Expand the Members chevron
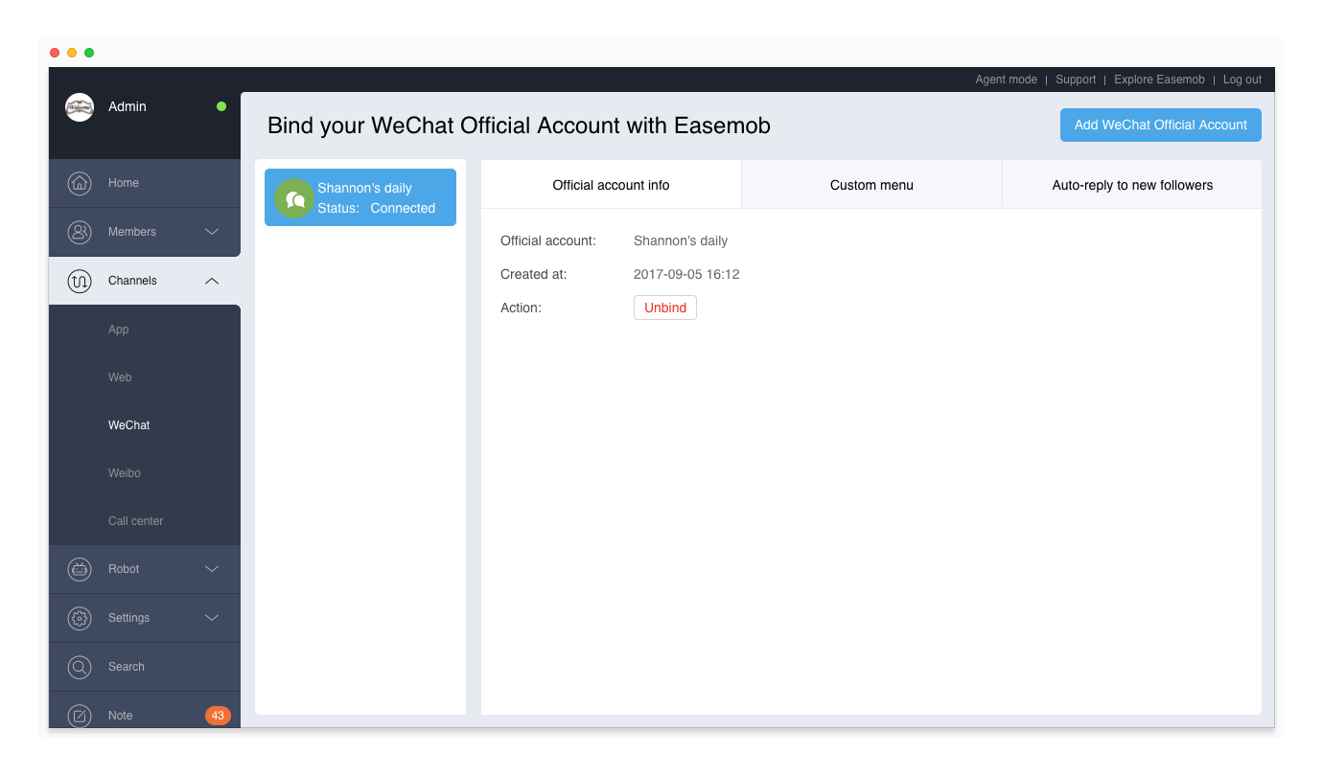This screenshot has height=776, width=1323. (x=213, y=232)
